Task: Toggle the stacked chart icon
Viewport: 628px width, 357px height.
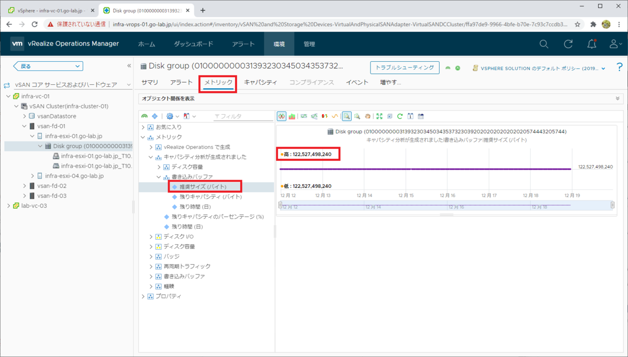Action: pyautogui.click(x=292, y=116)
